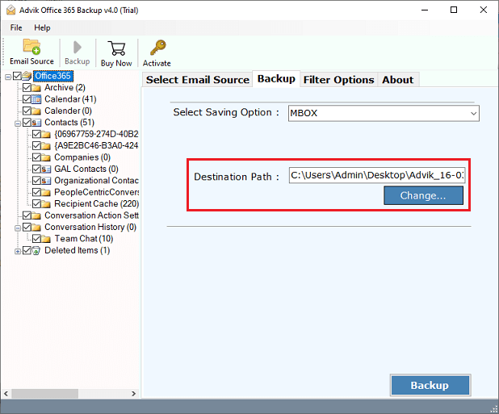499x414 pixels.
Task: Click the Conversation Action Sett folder icon
Action: click(x=36, y=215)
